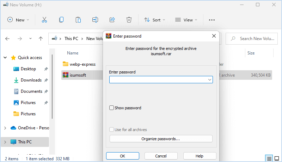Image resolution: width=282 pixels, height=162 pixels.
Task: Click the Organize passwords button
Action: pos(161,139)
